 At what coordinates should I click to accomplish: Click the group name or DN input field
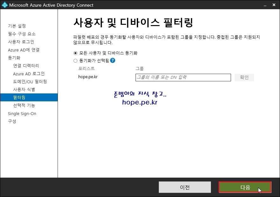[183, 78]
